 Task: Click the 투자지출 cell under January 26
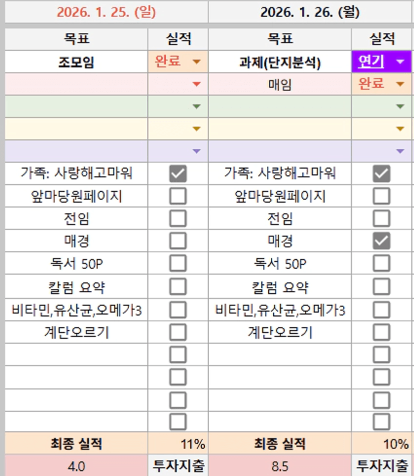click(x=382, y=466)
